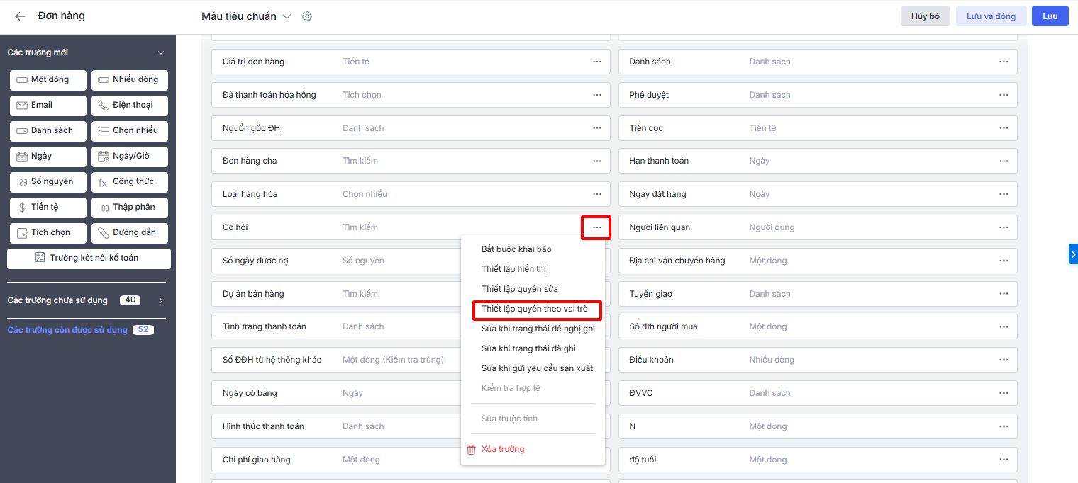1078x483 pixels.
Task: Open options menu for Danh sách field
Action: coord(1004,62)
